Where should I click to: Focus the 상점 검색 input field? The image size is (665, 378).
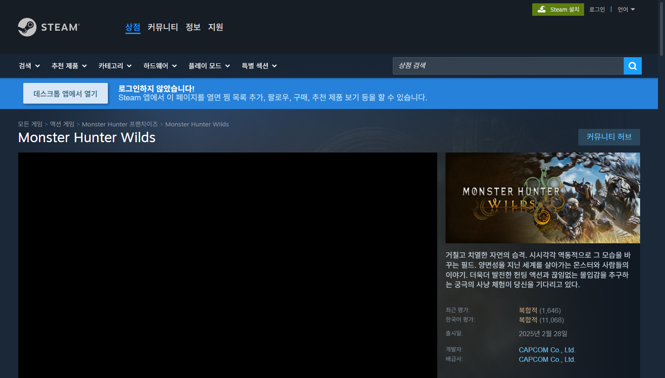click(508, 66)
